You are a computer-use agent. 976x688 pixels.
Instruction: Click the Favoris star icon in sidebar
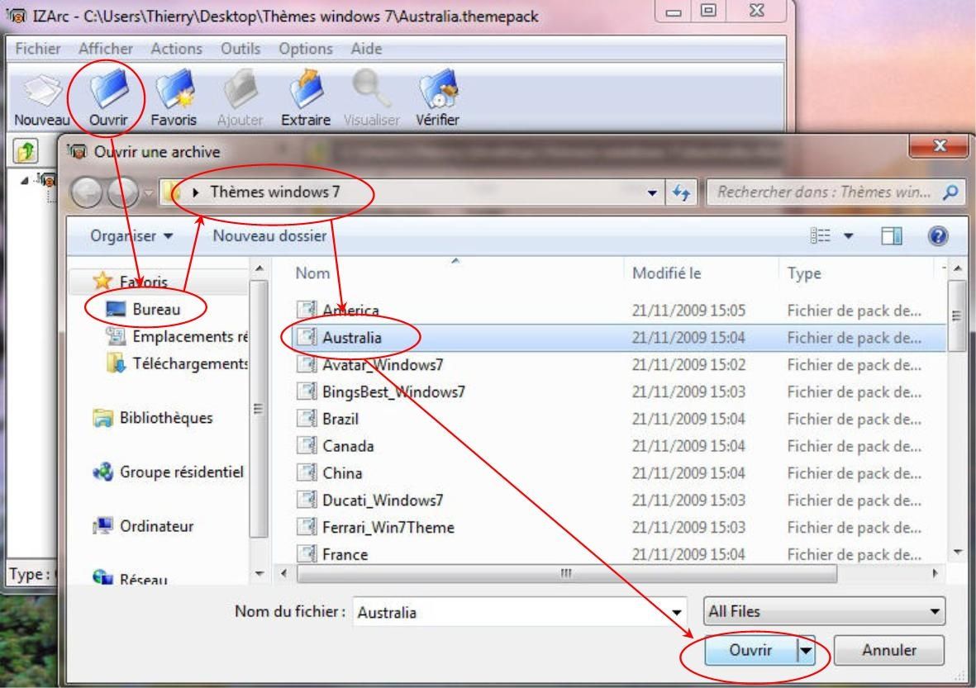tap(102, 281)
